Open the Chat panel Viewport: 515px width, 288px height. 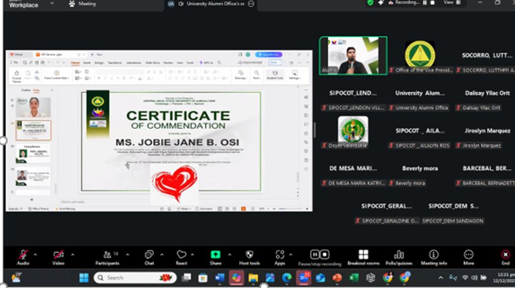click(149, 255)
